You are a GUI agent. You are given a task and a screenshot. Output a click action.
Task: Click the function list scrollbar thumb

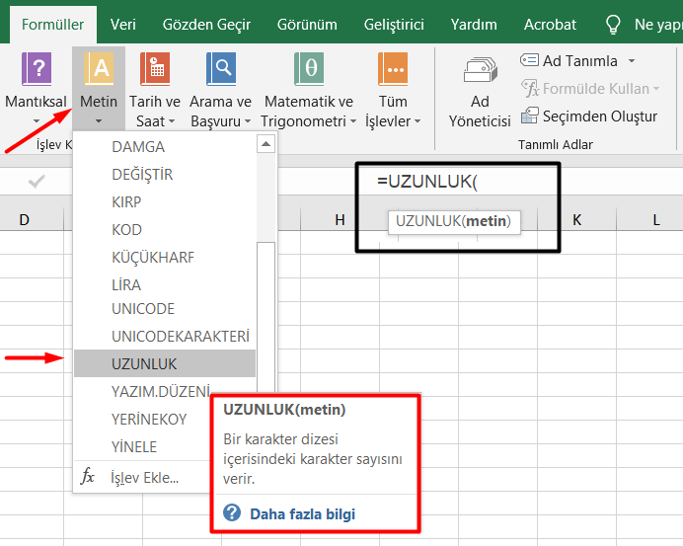point(266,318)
